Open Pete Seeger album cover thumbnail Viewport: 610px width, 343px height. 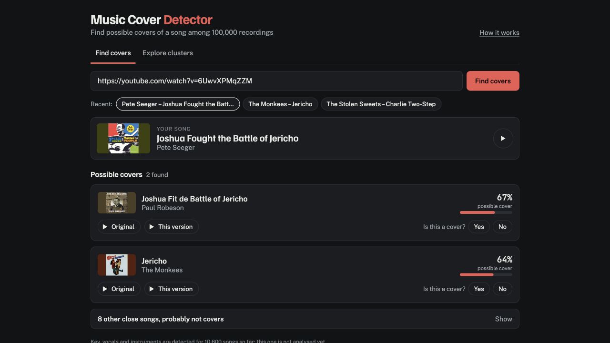(x=123, y=138)
